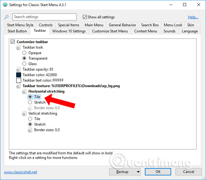
Task: Go to the Context Menu tab
Action: [x=145, y=31]
